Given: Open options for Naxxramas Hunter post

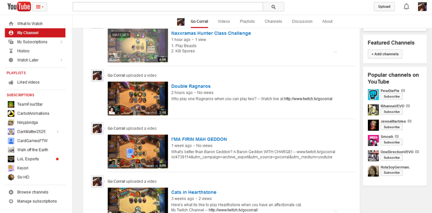Looking at the screenshot, I should 335,51.
